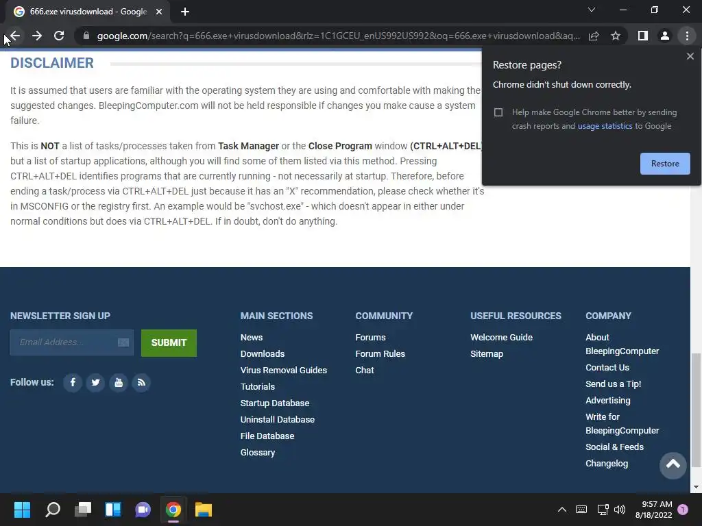
Task: Open the Advertising link
Action: click(607, 401)
